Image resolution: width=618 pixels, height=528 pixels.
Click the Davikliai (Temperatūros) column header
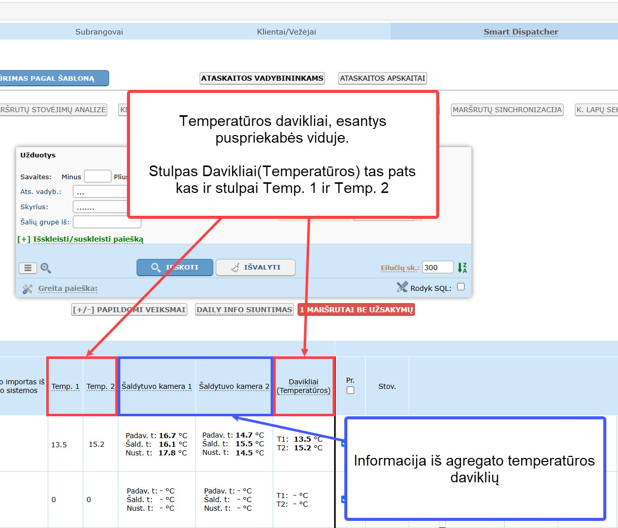tap(304, 386)
